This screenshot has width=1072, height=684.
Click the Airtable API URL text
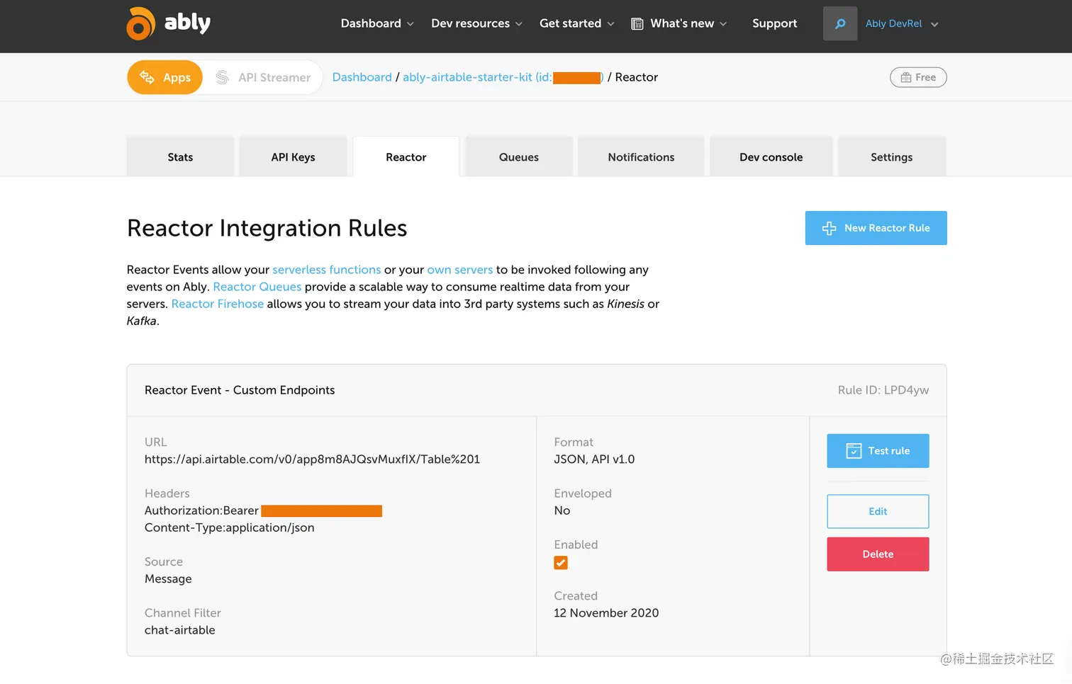click(x=312, y=460)
